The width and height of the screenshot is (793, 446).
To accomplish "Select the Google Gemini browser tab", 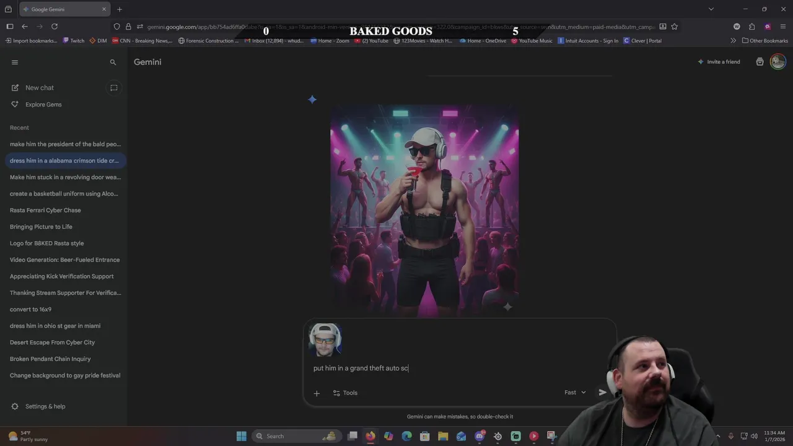I will [x=64, y=9].
